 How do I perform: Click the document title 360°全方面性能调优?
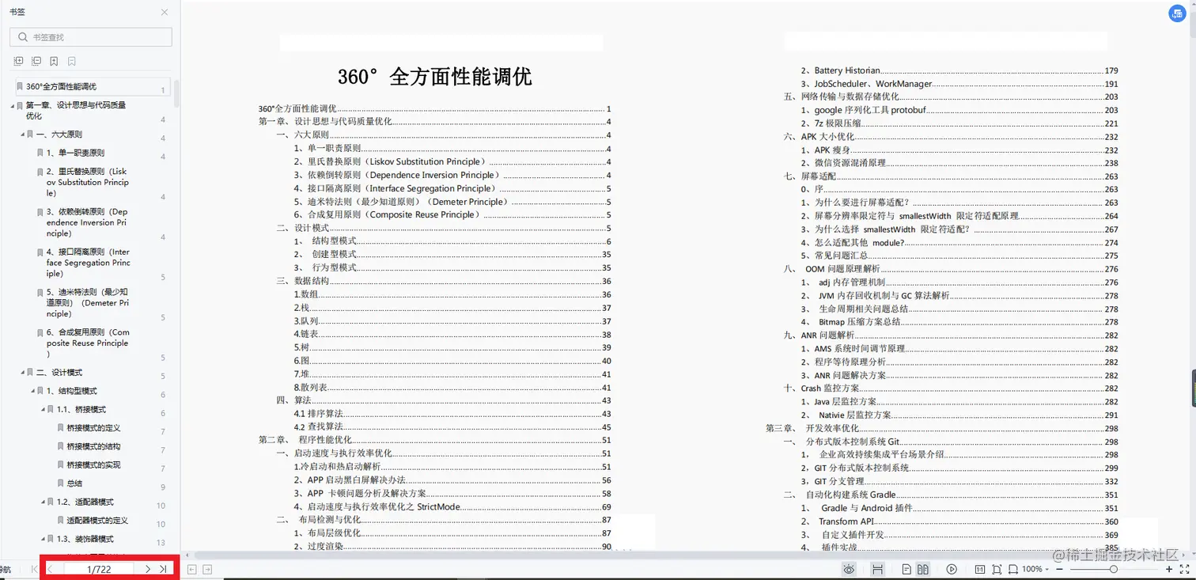pyautogui.click(x=435, y=77)
